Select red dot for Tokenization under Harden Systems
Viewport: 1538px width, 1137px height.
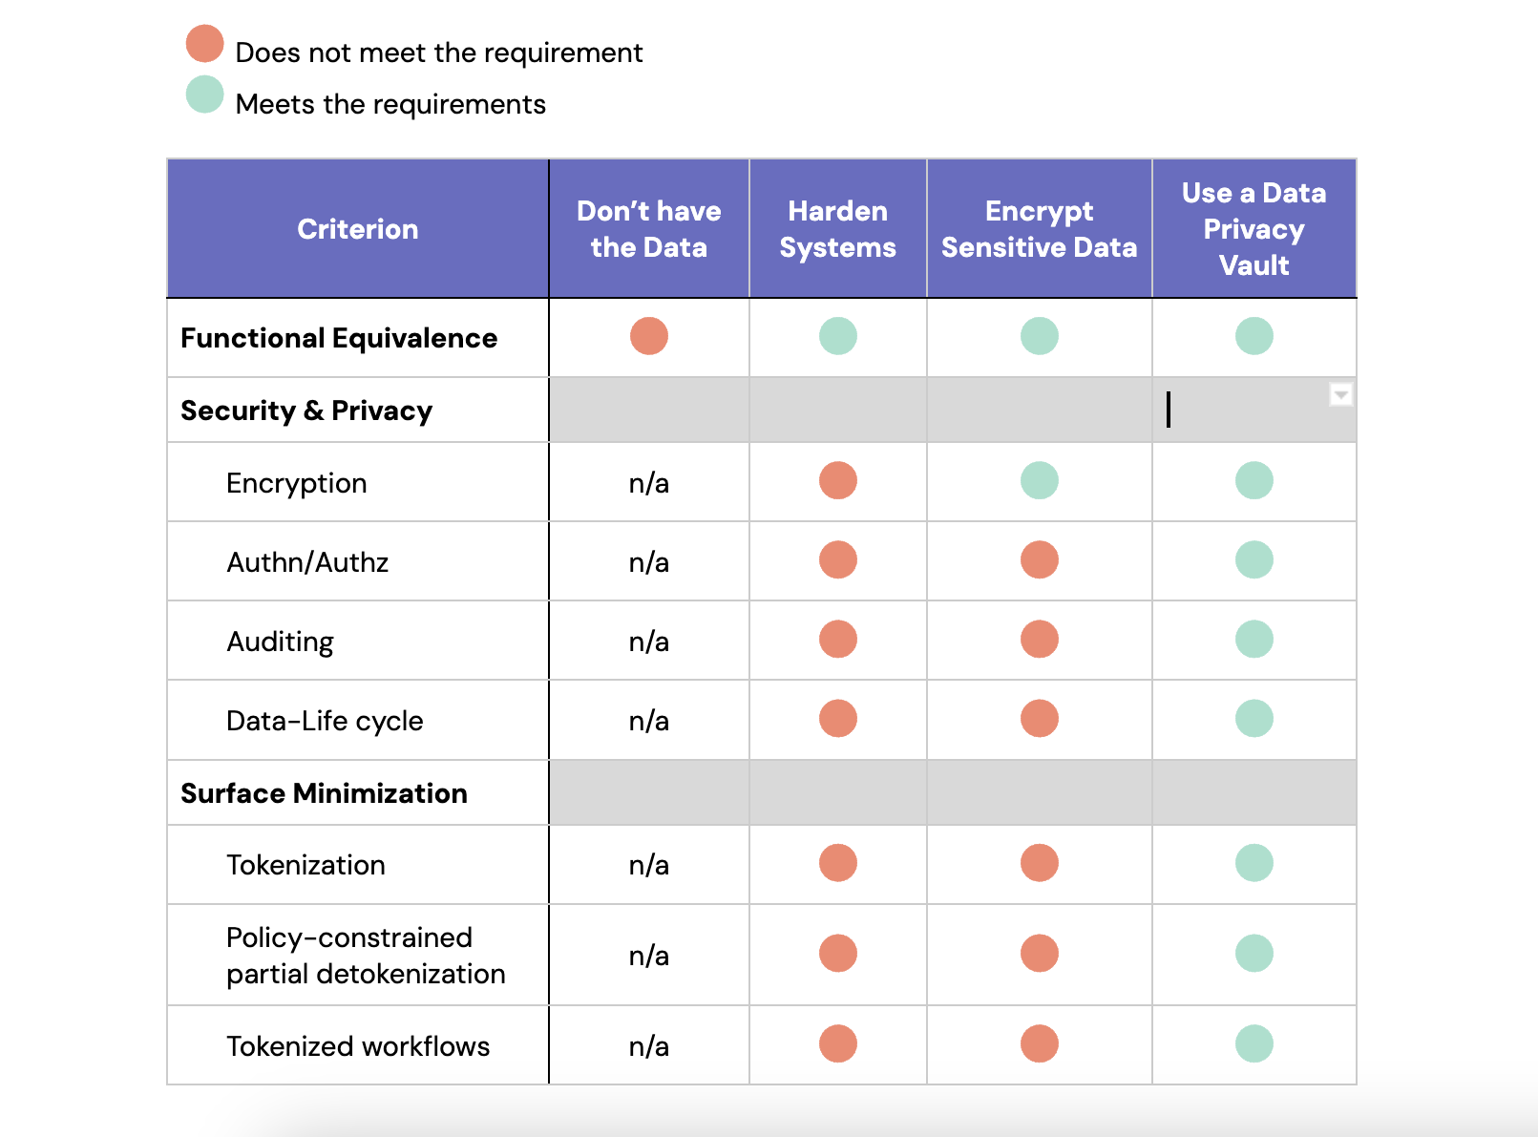[838, 863]
